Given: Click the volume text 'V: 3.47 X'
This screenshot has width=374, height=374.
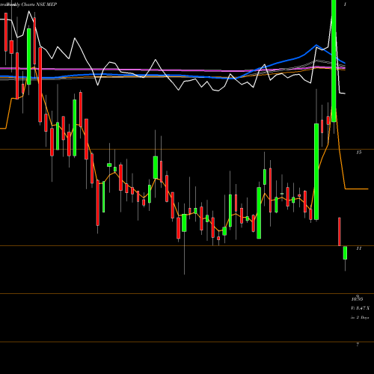Looking at the screenshot, I should coord(360,308).
